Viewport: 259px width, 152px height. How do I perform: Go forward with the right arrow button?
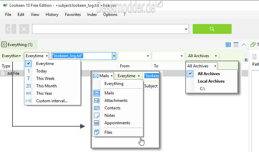click(14, 29)
